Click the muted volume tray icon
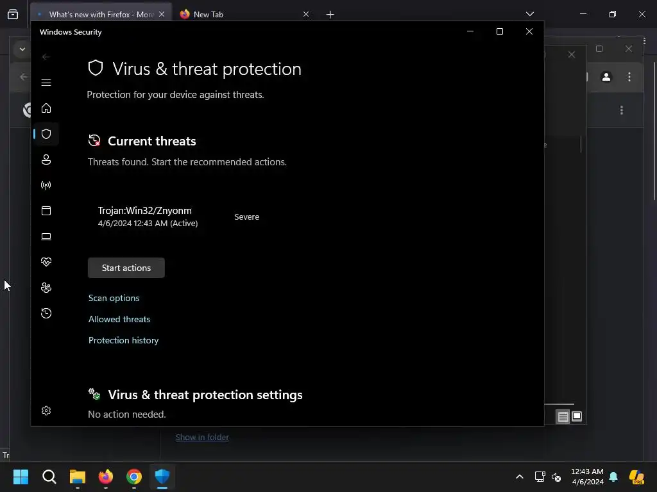Viewport: 657px width, 492px height. (556, 477)
